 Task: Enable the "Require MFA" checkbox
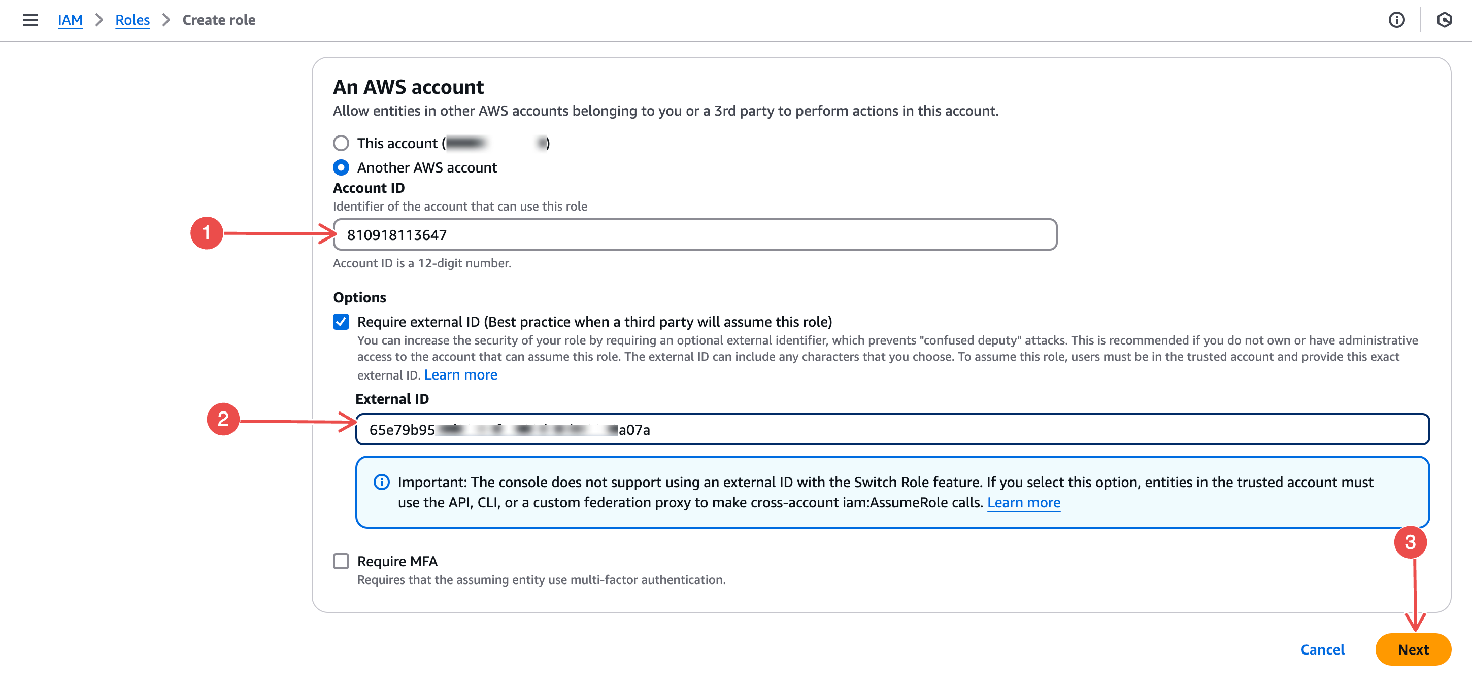pos(341,561)
